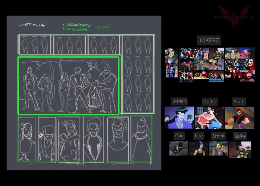Click the Lee reference thumbnail
This screenshot has width=260, height=186.
click(x=199, y=148)
